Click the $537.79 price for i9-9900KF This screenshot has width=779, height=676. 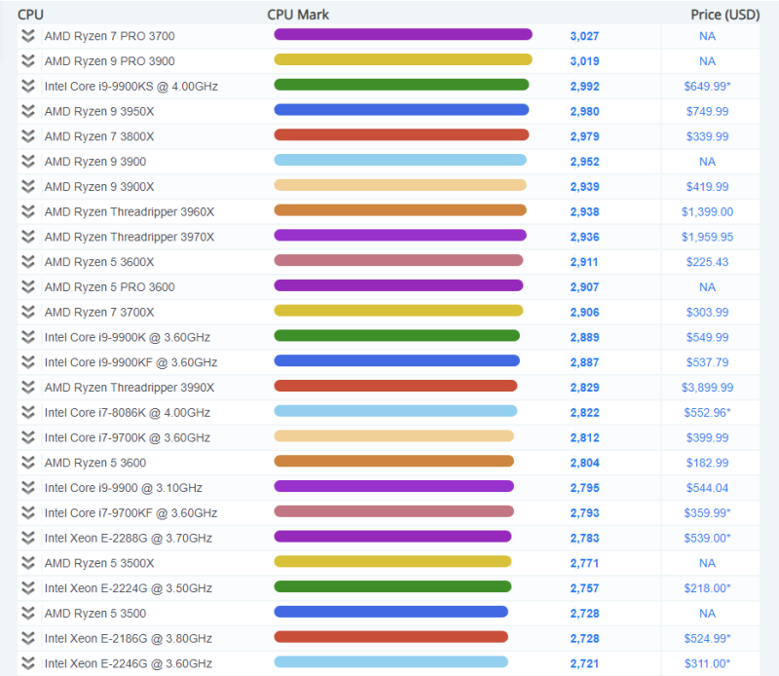(x=708, y=362)
